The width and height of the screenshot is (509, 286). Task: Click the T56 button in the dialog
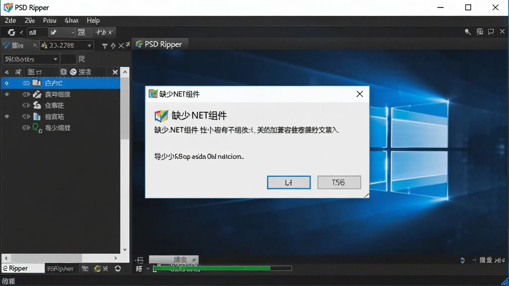pos(339,183)
